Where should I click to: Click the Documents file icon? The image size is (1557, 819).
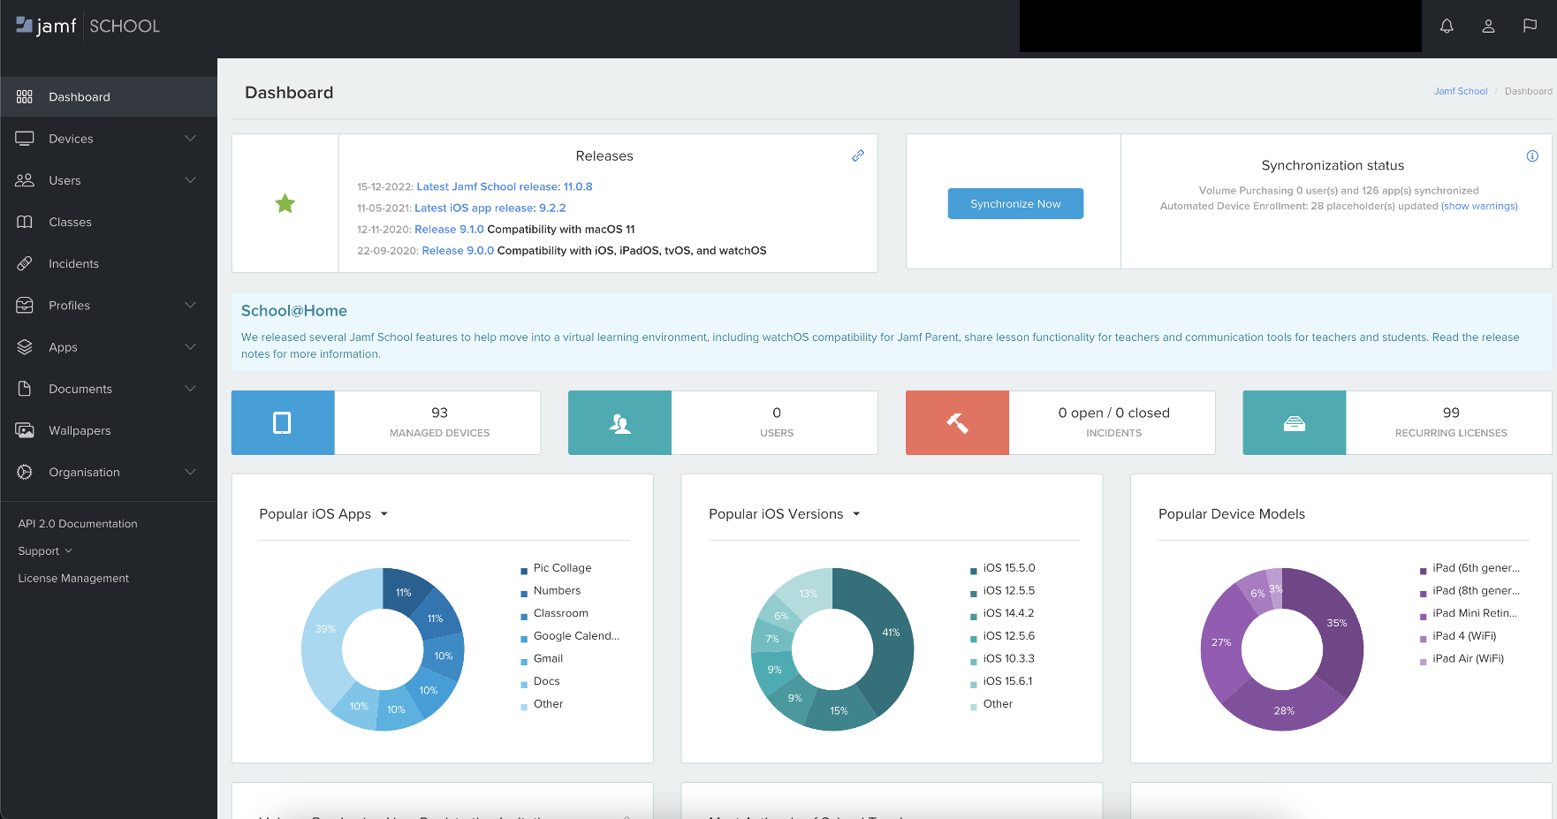click(x=25, y=389)
